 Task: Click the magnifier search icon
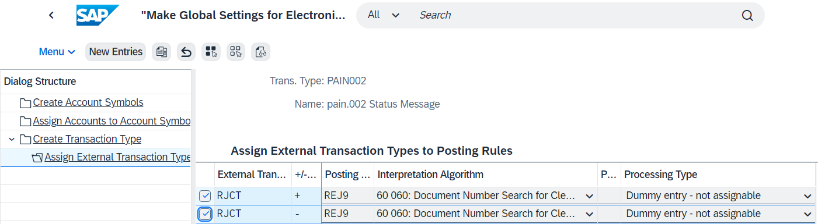[747, 16]
